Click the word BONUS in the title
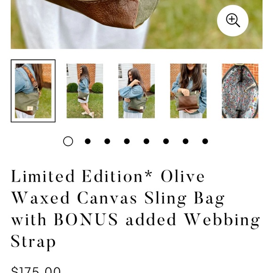 point(86,219)
